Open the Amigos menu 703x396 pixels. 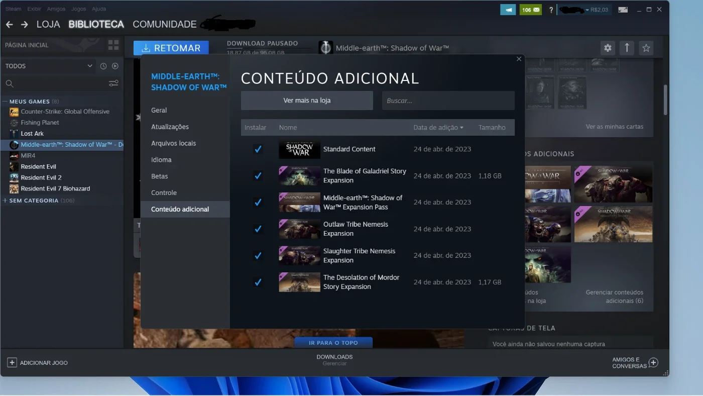[55, 9]
